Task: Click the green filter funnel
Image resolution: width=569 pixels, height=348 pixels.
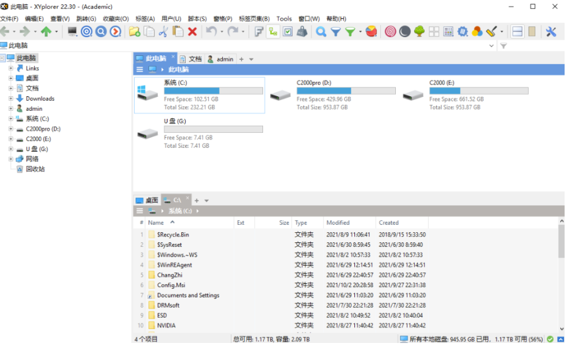Action: [x=350, y=32]
